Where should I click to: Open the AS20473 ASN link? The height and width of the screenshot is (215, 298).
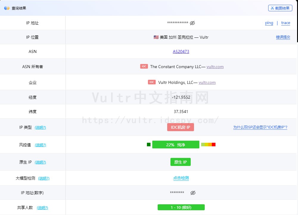(x=181, y=51)
